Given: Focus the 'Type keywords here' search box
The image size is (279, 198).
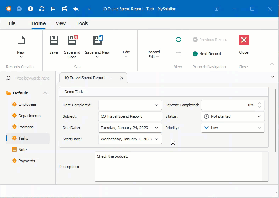Looking at the screenshot, I should point(32,78).
